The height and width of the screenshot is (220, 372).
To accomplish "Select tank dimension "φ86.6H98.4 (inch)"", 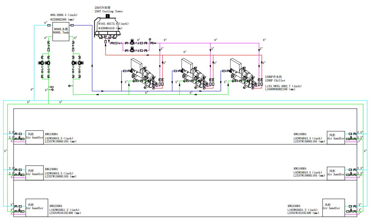I will [65, 15].
